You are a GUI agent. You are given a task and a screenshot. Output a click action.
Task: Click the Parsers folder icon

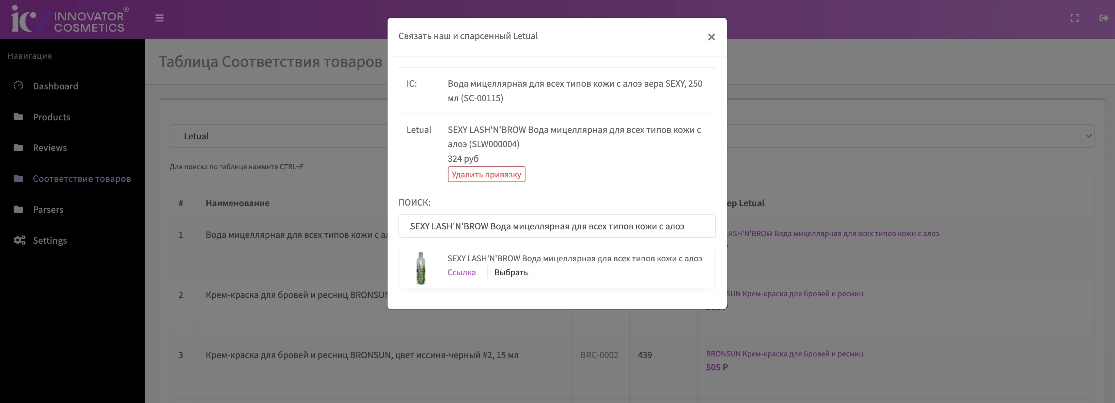[x=18, y=209]
